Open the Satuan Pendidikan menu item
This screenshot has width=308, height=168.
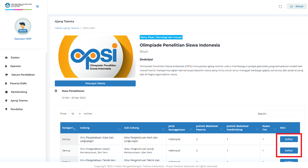click(23, 75)
